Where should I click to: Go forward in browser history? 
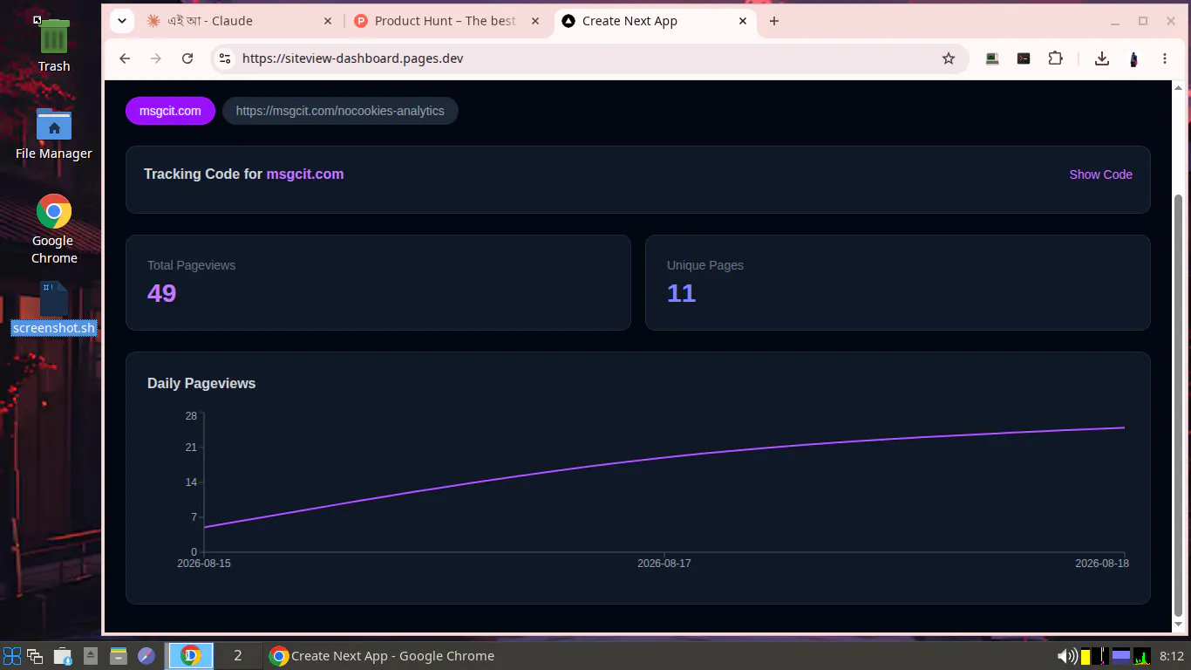(x=156, y=58)
